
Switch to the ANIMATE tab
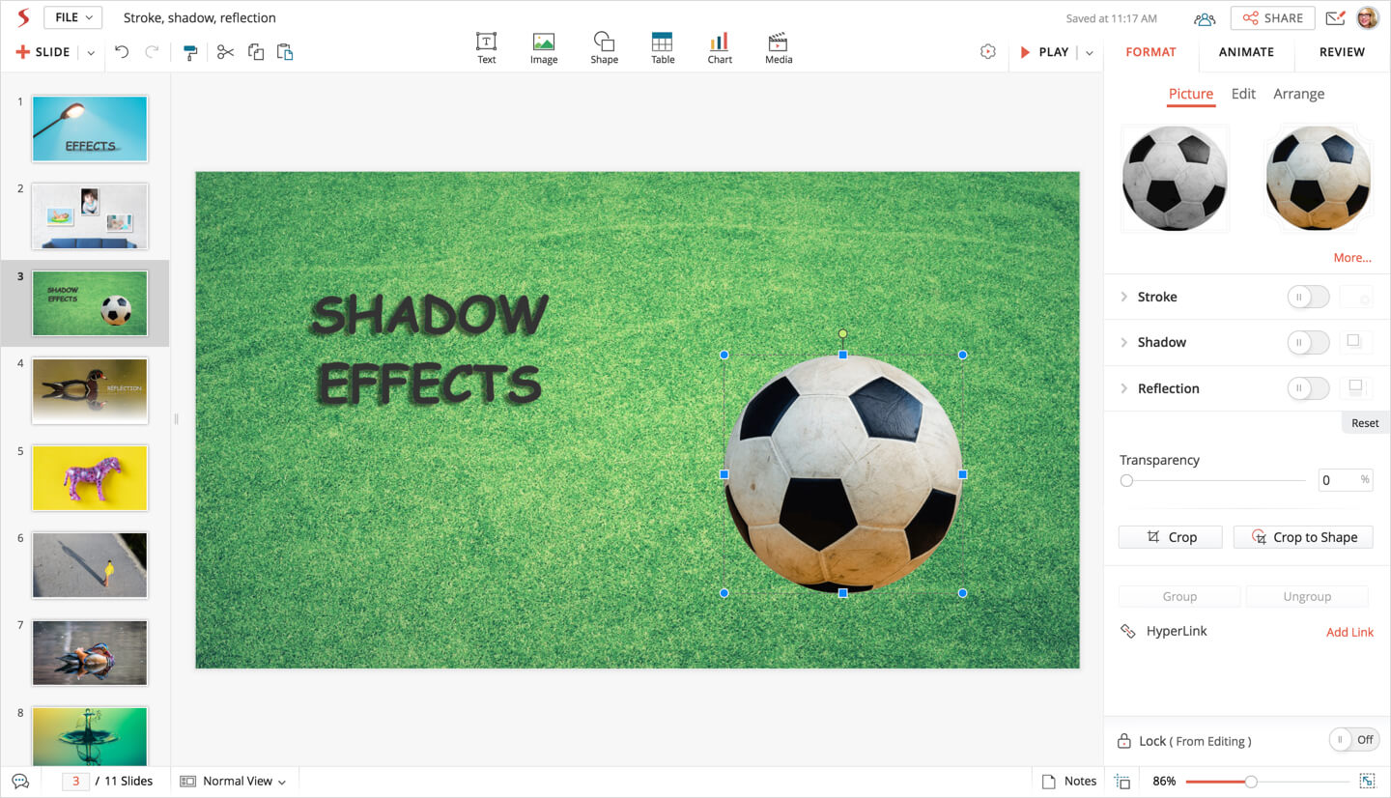point(1246,52)
